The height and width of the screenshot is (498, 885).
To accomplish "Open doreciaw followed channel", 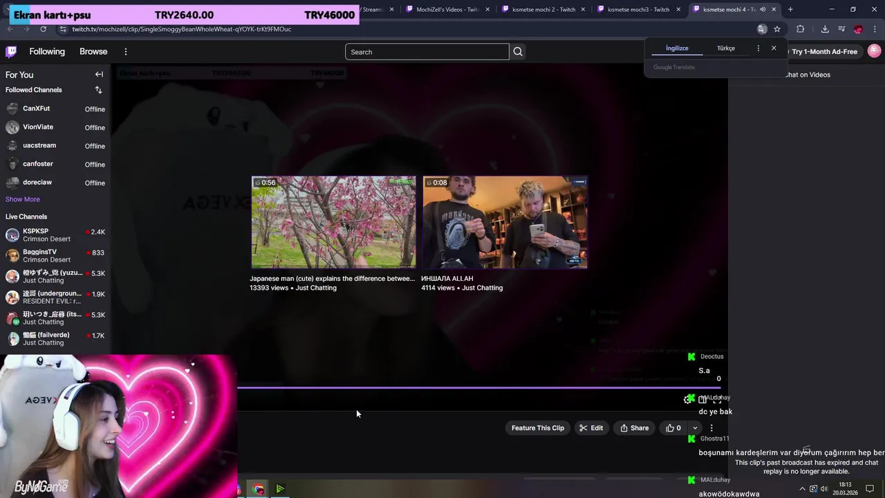I will pyautogui.click(x=55, y=183).
